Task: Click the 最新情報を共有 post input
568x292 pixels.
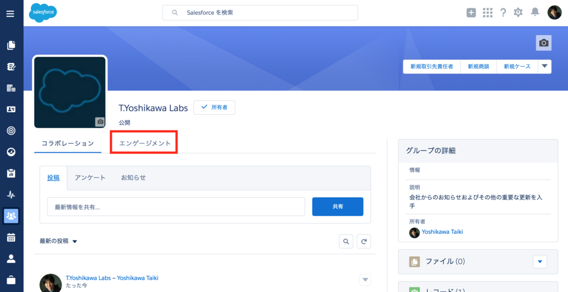Action: (x=176, y=207)
